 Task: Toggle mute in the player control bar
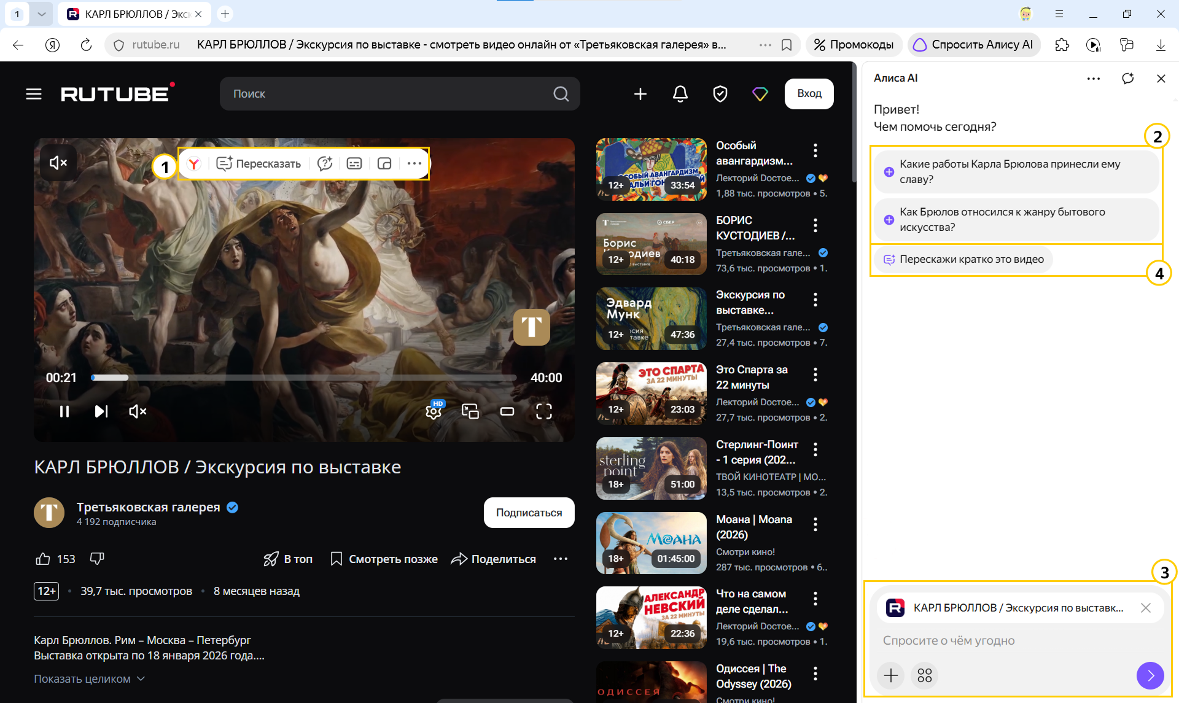point(138,411)
